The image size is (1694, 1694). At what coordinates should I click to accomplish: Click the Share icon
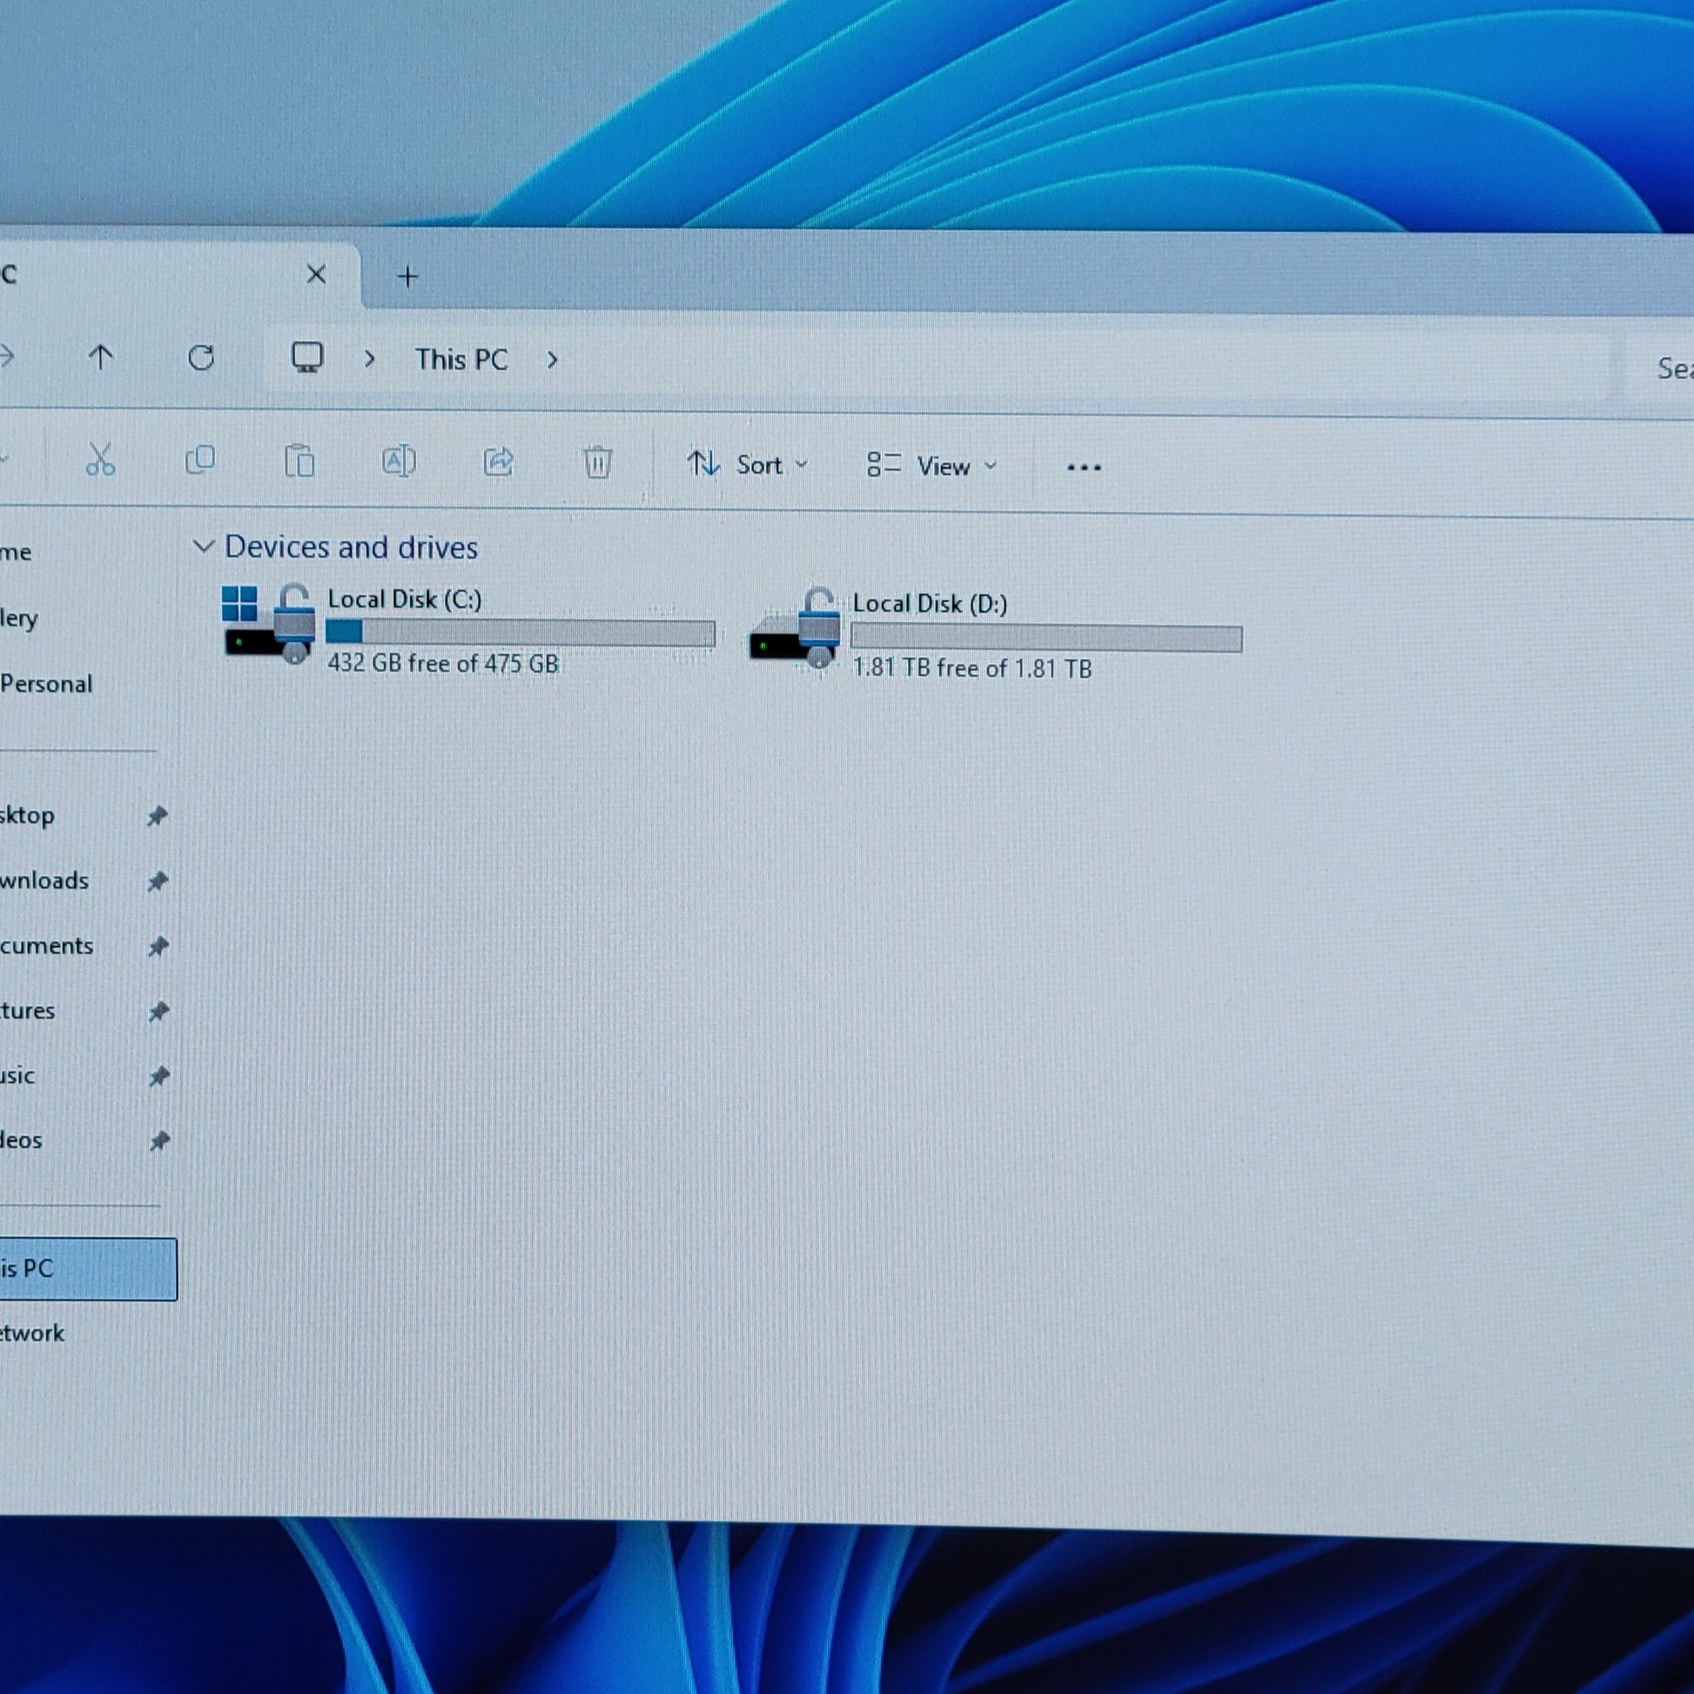click(x=498, y=462)
